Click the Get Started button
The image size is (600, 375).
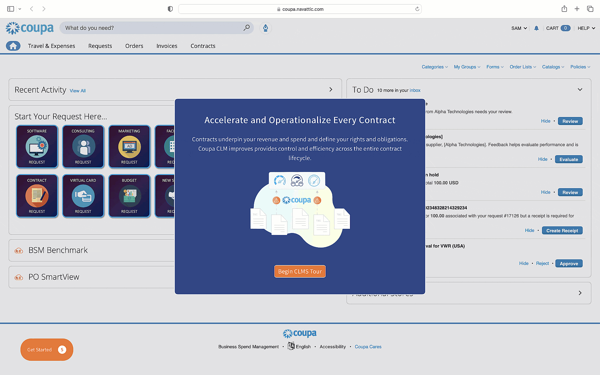(x=47, y=350)
